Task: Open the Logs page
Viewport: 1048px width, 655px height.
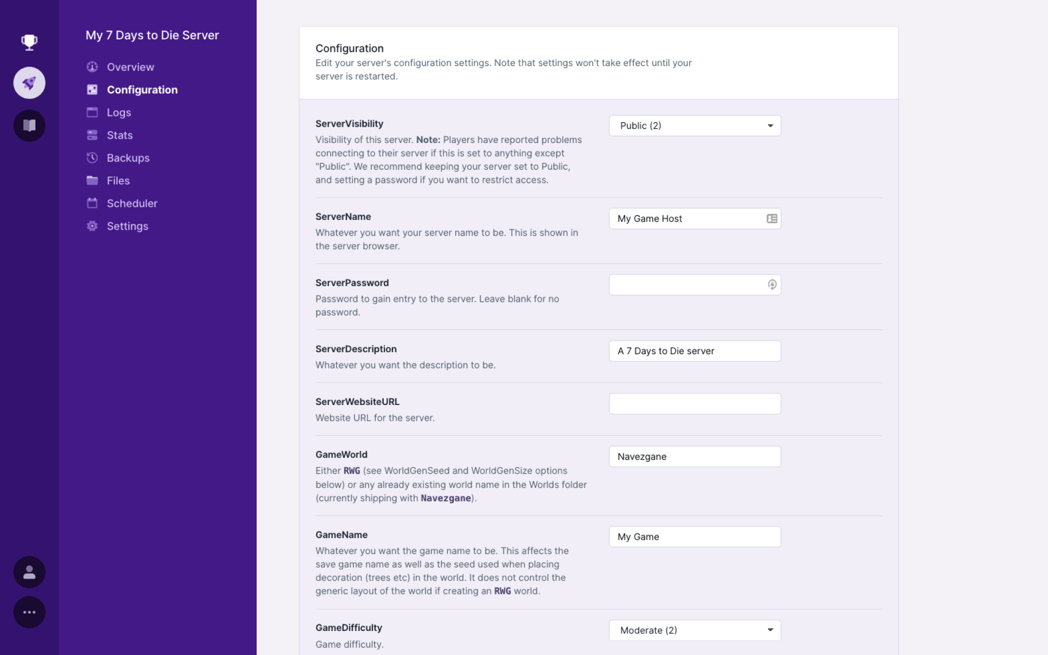Action: tap(119, 112)
